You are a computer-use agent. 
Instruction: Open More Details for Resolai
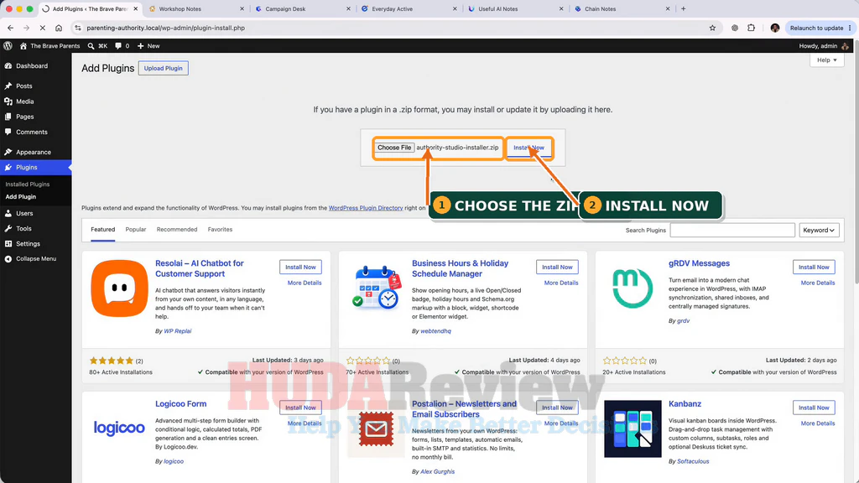tap(305, 283)
